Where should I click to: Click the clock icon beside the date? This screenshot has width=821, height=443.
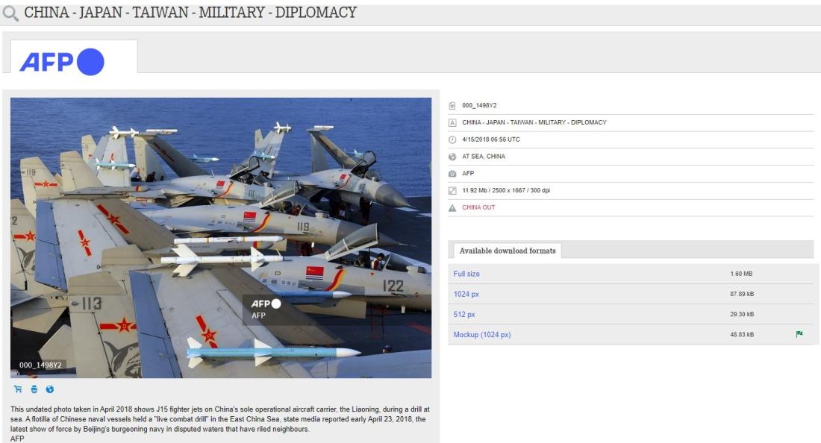coord(452,139)
